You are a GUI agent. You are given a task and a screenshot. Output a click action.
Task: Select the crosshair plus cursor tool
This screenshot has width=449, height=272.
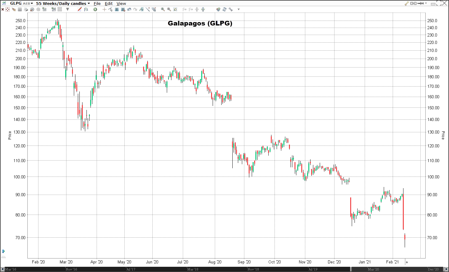104,9
